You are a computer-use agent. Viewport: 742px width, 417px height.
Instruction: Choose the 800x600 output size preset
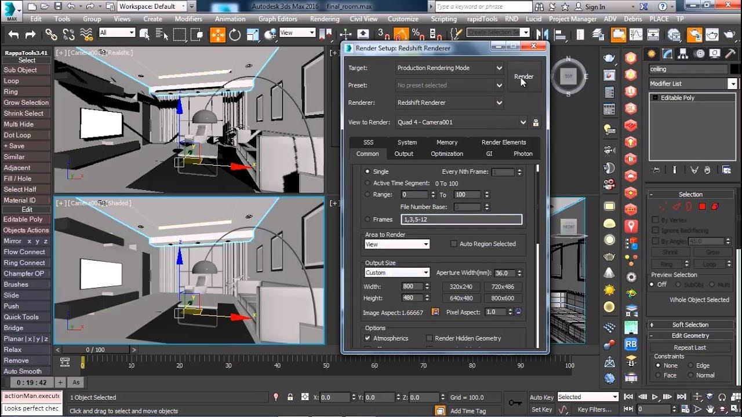[x=503, y=298]
